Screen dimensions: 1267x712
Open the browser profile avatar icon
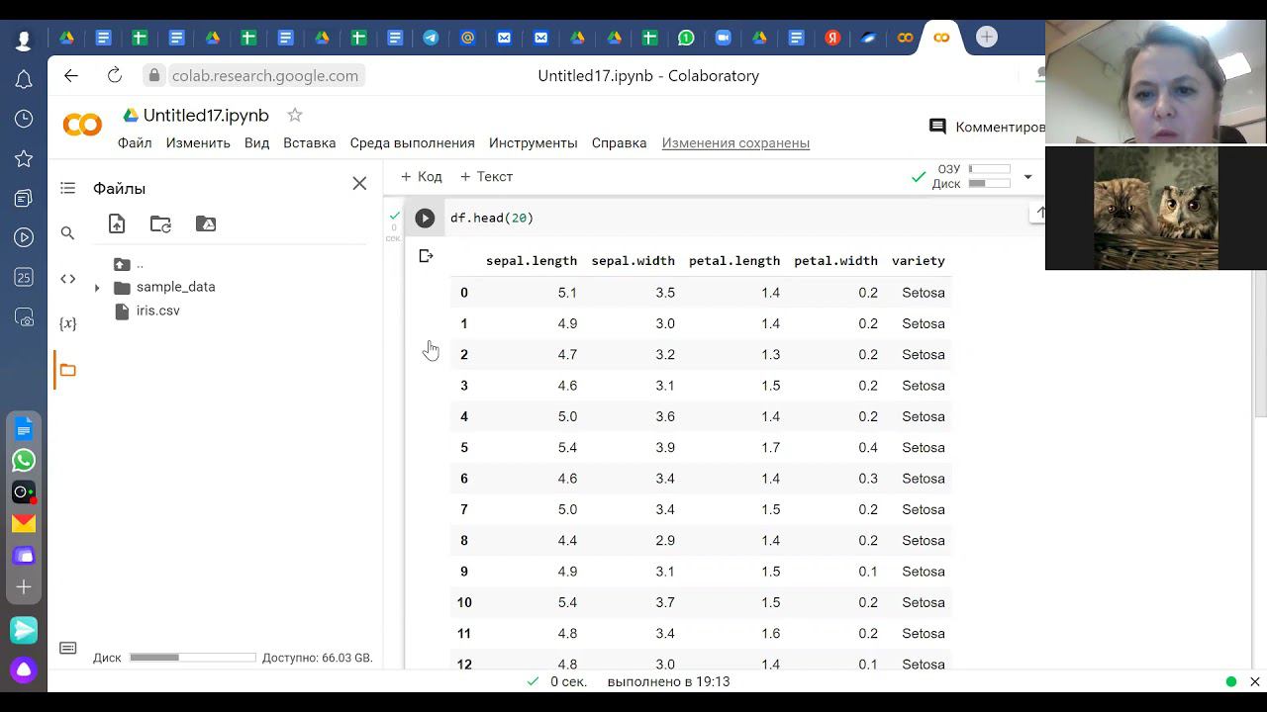(x=24, y=41)
